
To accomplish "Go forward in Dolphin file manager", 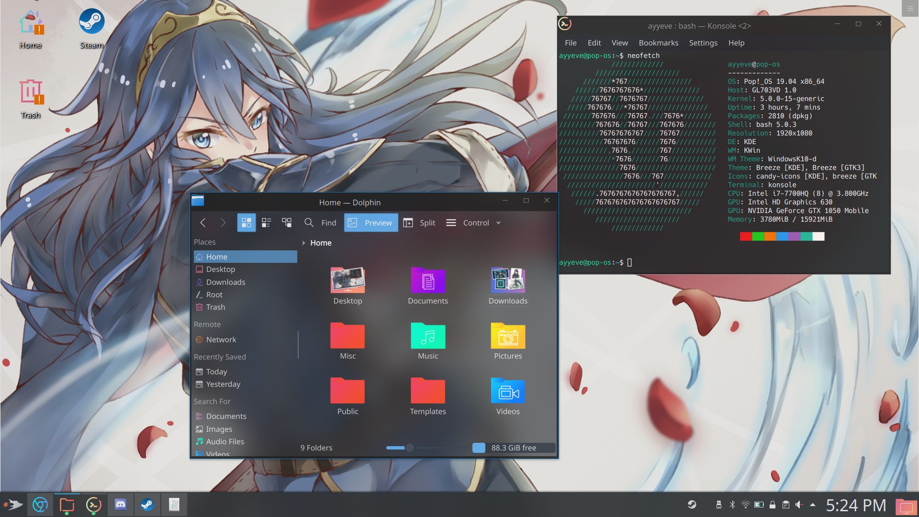I will click(x=223, y=223).
